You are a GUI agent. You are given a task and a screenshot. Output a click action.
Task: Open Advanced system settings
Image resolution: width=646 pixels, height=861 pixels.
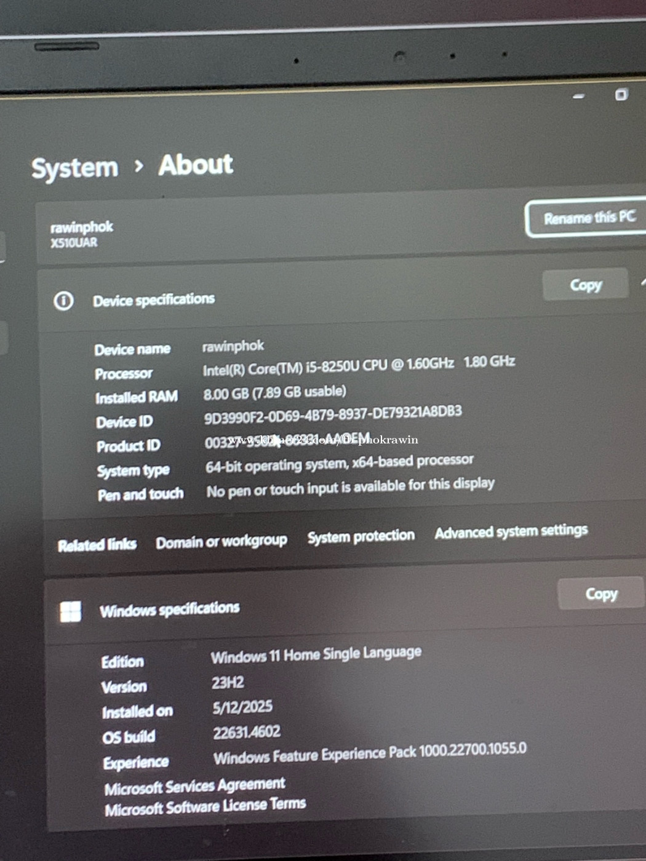click(x=511, y=531)
